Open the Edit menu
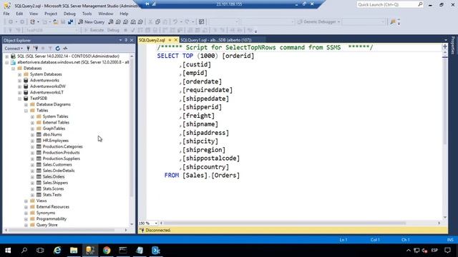The image size is (458, 257). tap(19, 14)
